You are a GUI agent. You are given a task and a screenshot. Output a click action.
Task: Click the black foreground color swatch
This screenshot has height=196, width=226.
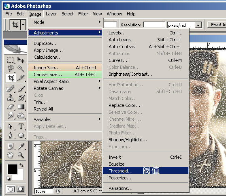pos(13,169)
